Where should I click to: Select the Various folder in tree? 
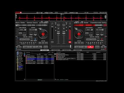coord(20,68)
